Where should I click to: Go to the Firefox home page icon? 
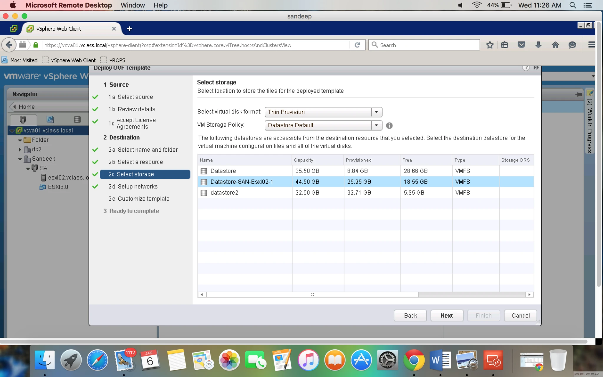tap(555, 45)
